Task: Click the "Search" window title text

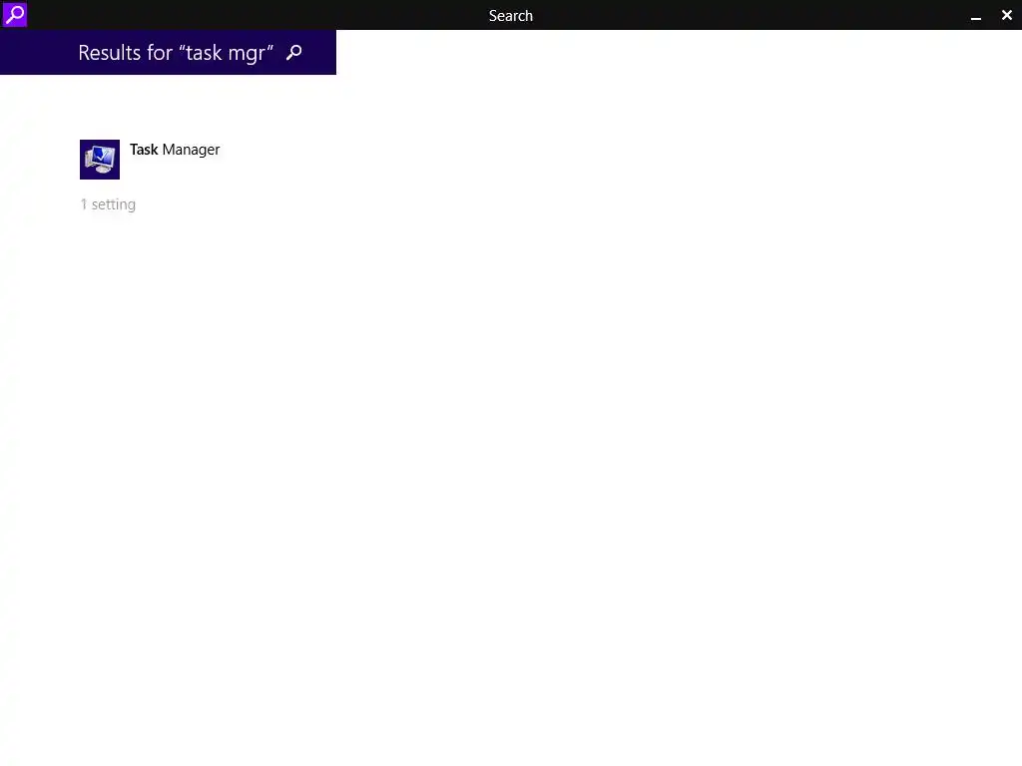Action: pos(511,16)
